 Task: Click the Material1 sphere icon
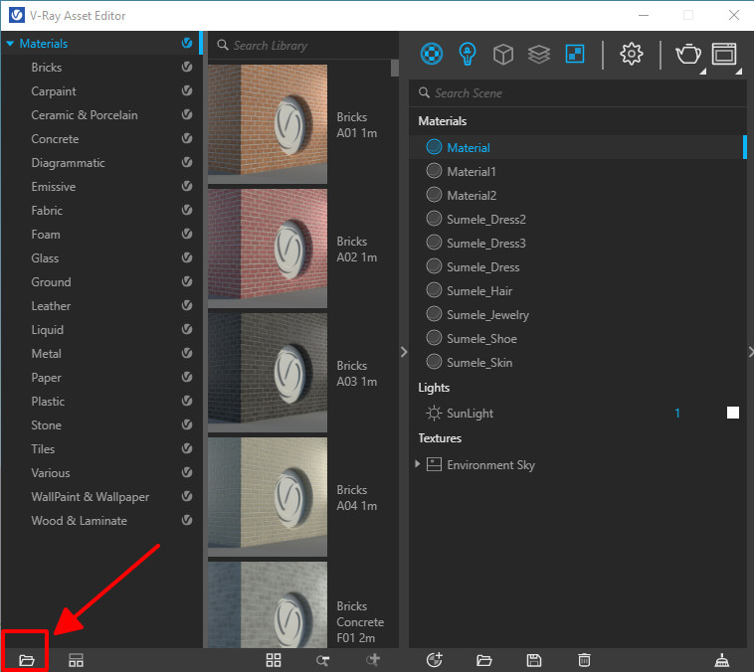[x=434, y=171]
